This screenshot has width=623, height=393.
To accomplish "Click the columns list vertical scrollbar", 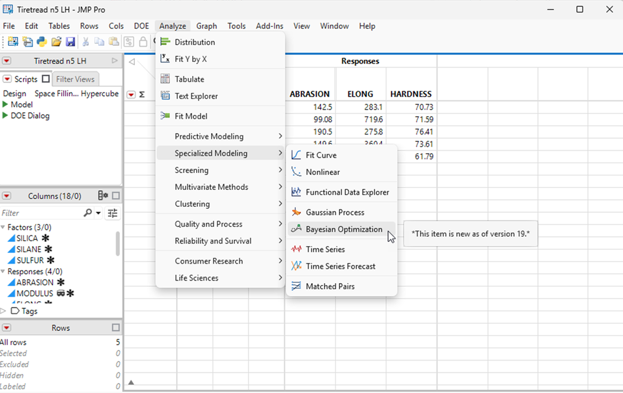I will [118, 244].
